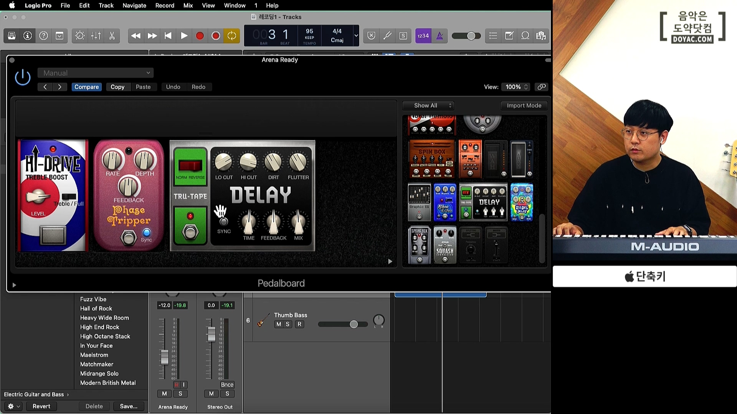Click the Capture Recording ringed button
Viewport: 737px width, 414px height.
coord(216,36)
